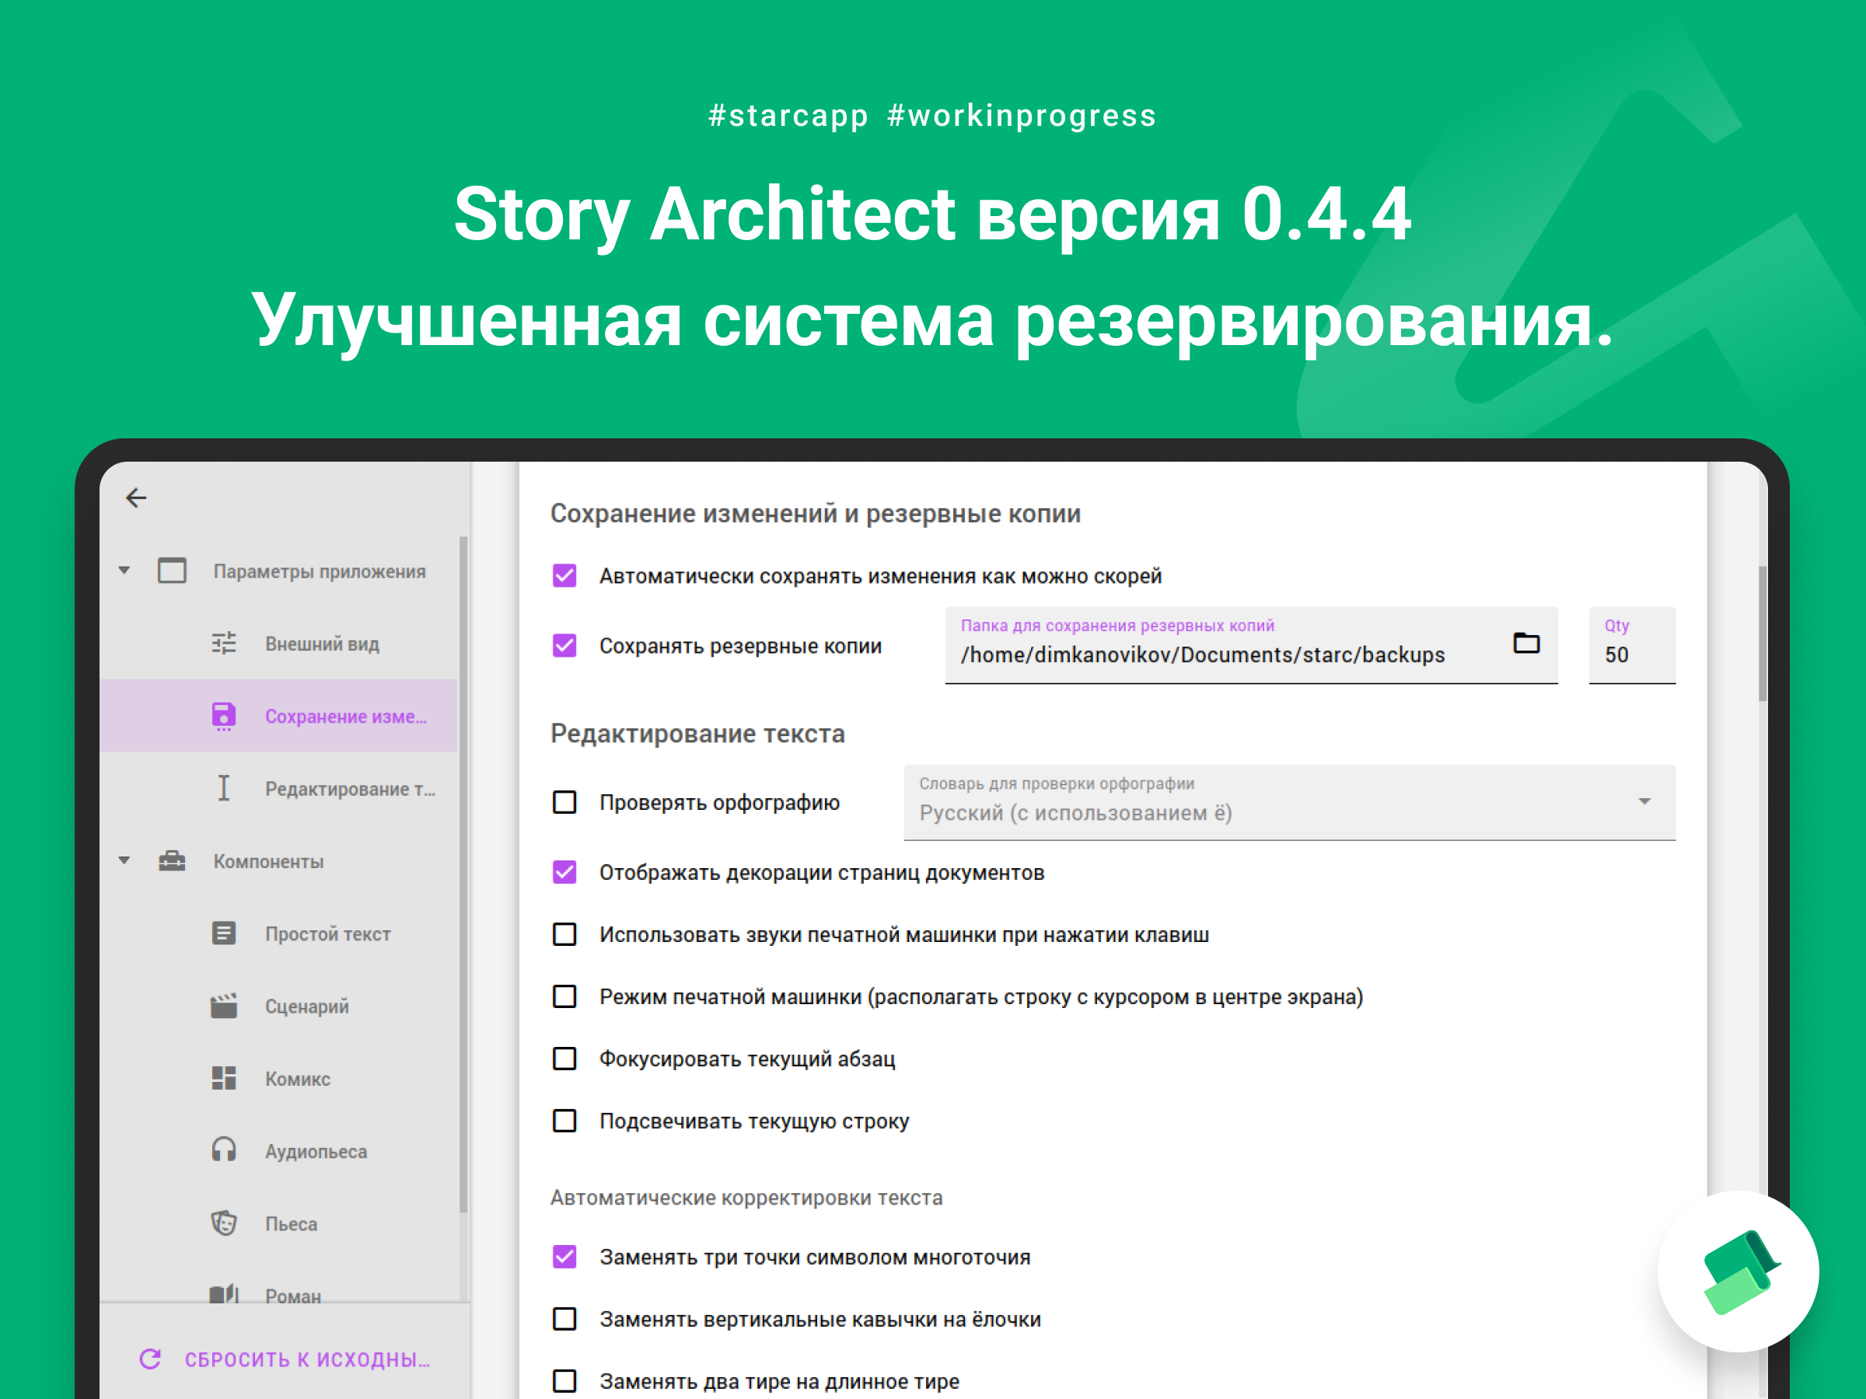Uncheck Отображать декорации страниц документов
Screen dimensions: 1866x1399
click(x=564, y=872)
